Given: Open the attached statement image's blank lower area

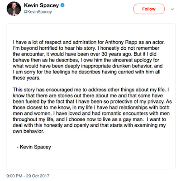Looking at the screenshot, I should coord(91,159).
